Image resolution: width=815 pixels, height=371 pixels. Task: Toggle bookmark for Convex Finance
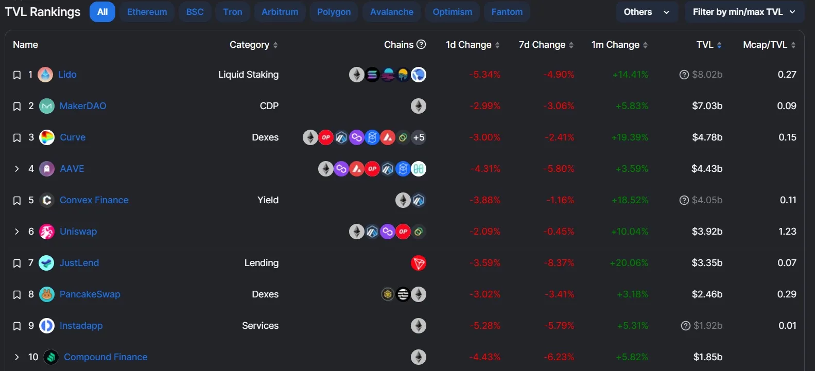pyautogui.click(x=17, y=201)
